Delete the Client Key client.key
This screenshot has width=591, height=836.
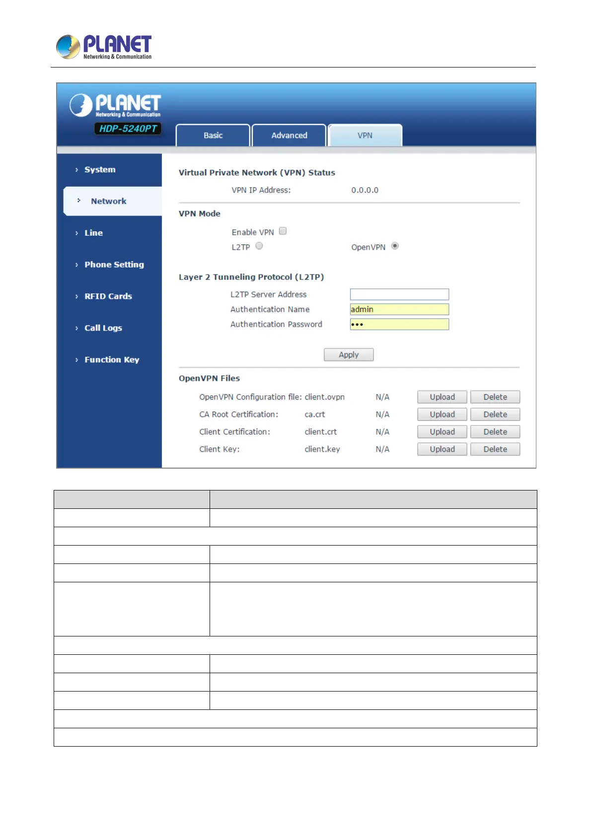coord(495,449)
